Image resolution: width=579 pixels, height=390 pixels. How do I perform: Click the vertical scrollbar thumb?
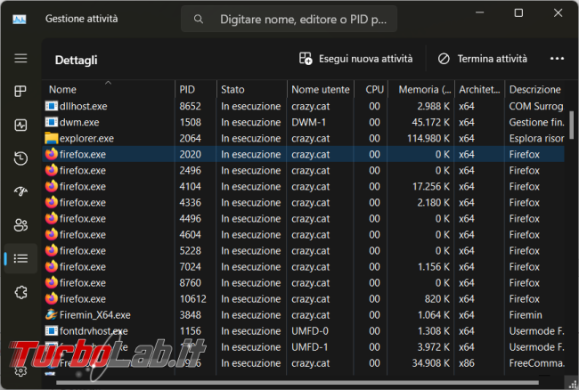pos(571,125)
